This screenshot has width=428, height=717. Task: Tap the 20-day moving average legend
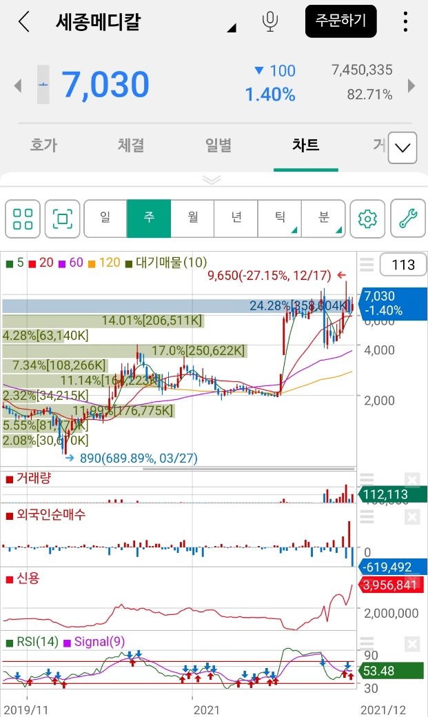point(41,263)
